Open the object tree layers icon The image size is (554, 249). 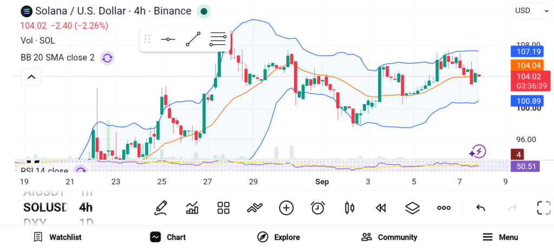pyautogui.click(x=412, y=208)
